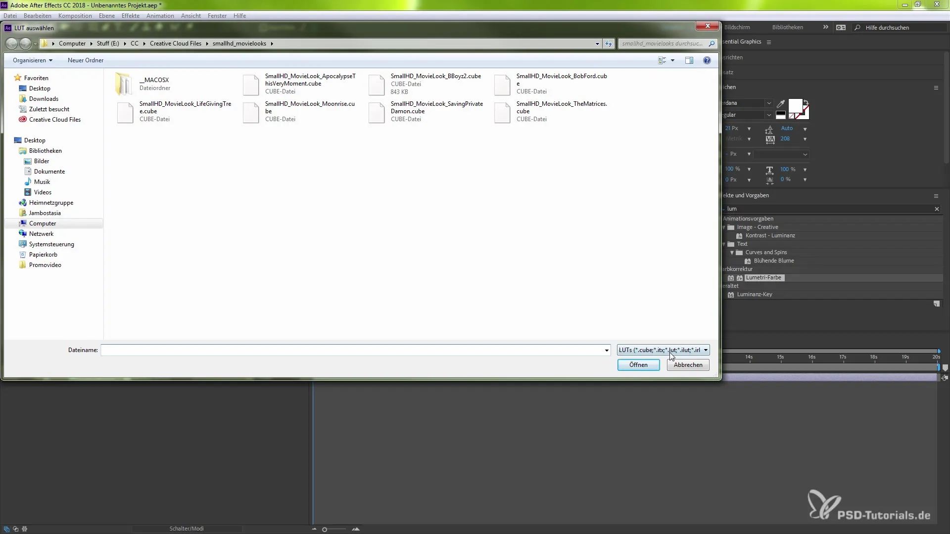Click Neuer Ordner
The height and width of the screenshot is (534, 950).
pyautogui.click(x=86, y=60)
